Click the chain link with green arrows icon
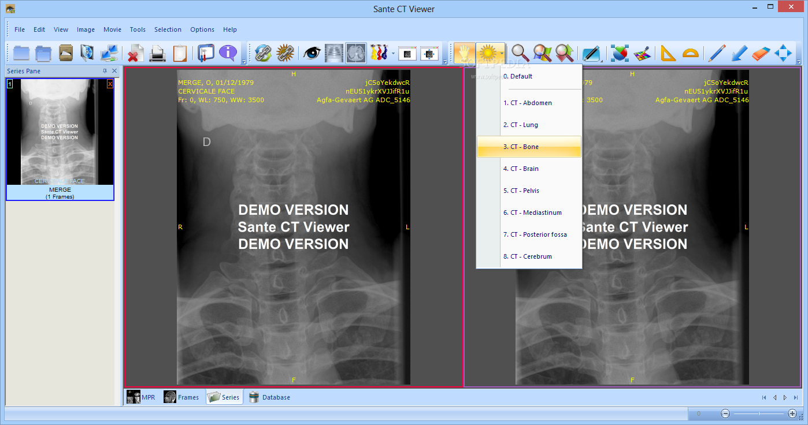 264,53
